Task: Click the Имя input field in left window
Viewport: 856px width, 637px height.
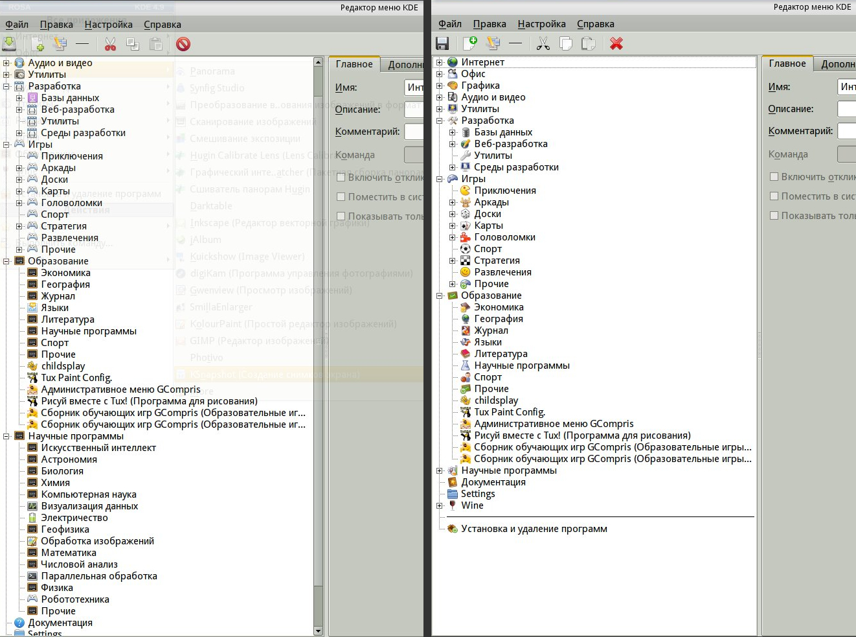Action: click(414, 87)
